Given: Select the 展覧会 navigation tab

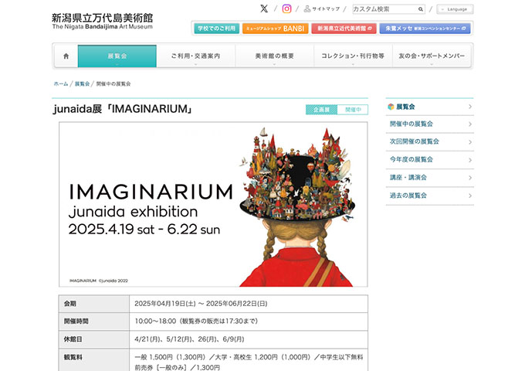Looking at the screenshot, I should coord(117,56).
